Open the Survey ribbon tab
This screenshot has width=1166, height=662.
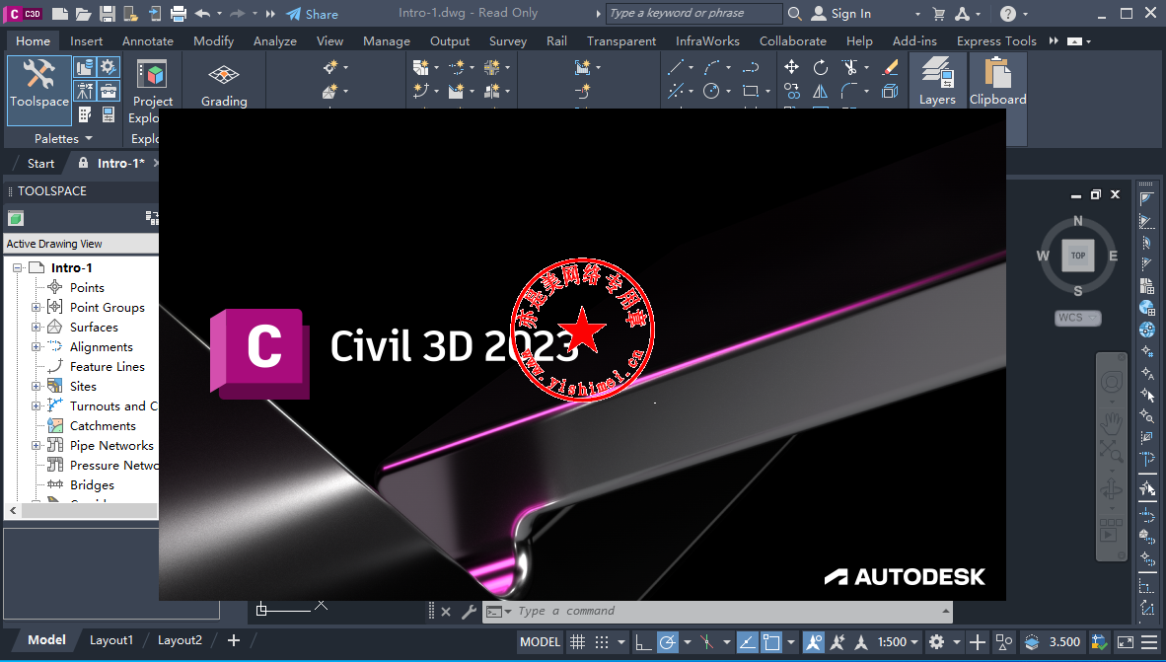click(508, 40)
